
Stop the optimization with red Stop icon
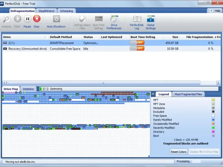37,19
